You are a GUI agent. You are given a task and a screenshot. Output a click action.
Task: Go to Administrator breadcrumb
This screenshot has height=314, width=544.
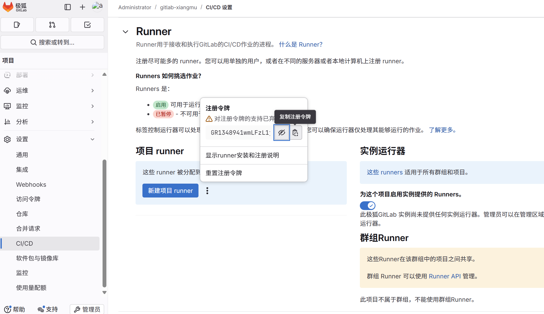[135, 7]
